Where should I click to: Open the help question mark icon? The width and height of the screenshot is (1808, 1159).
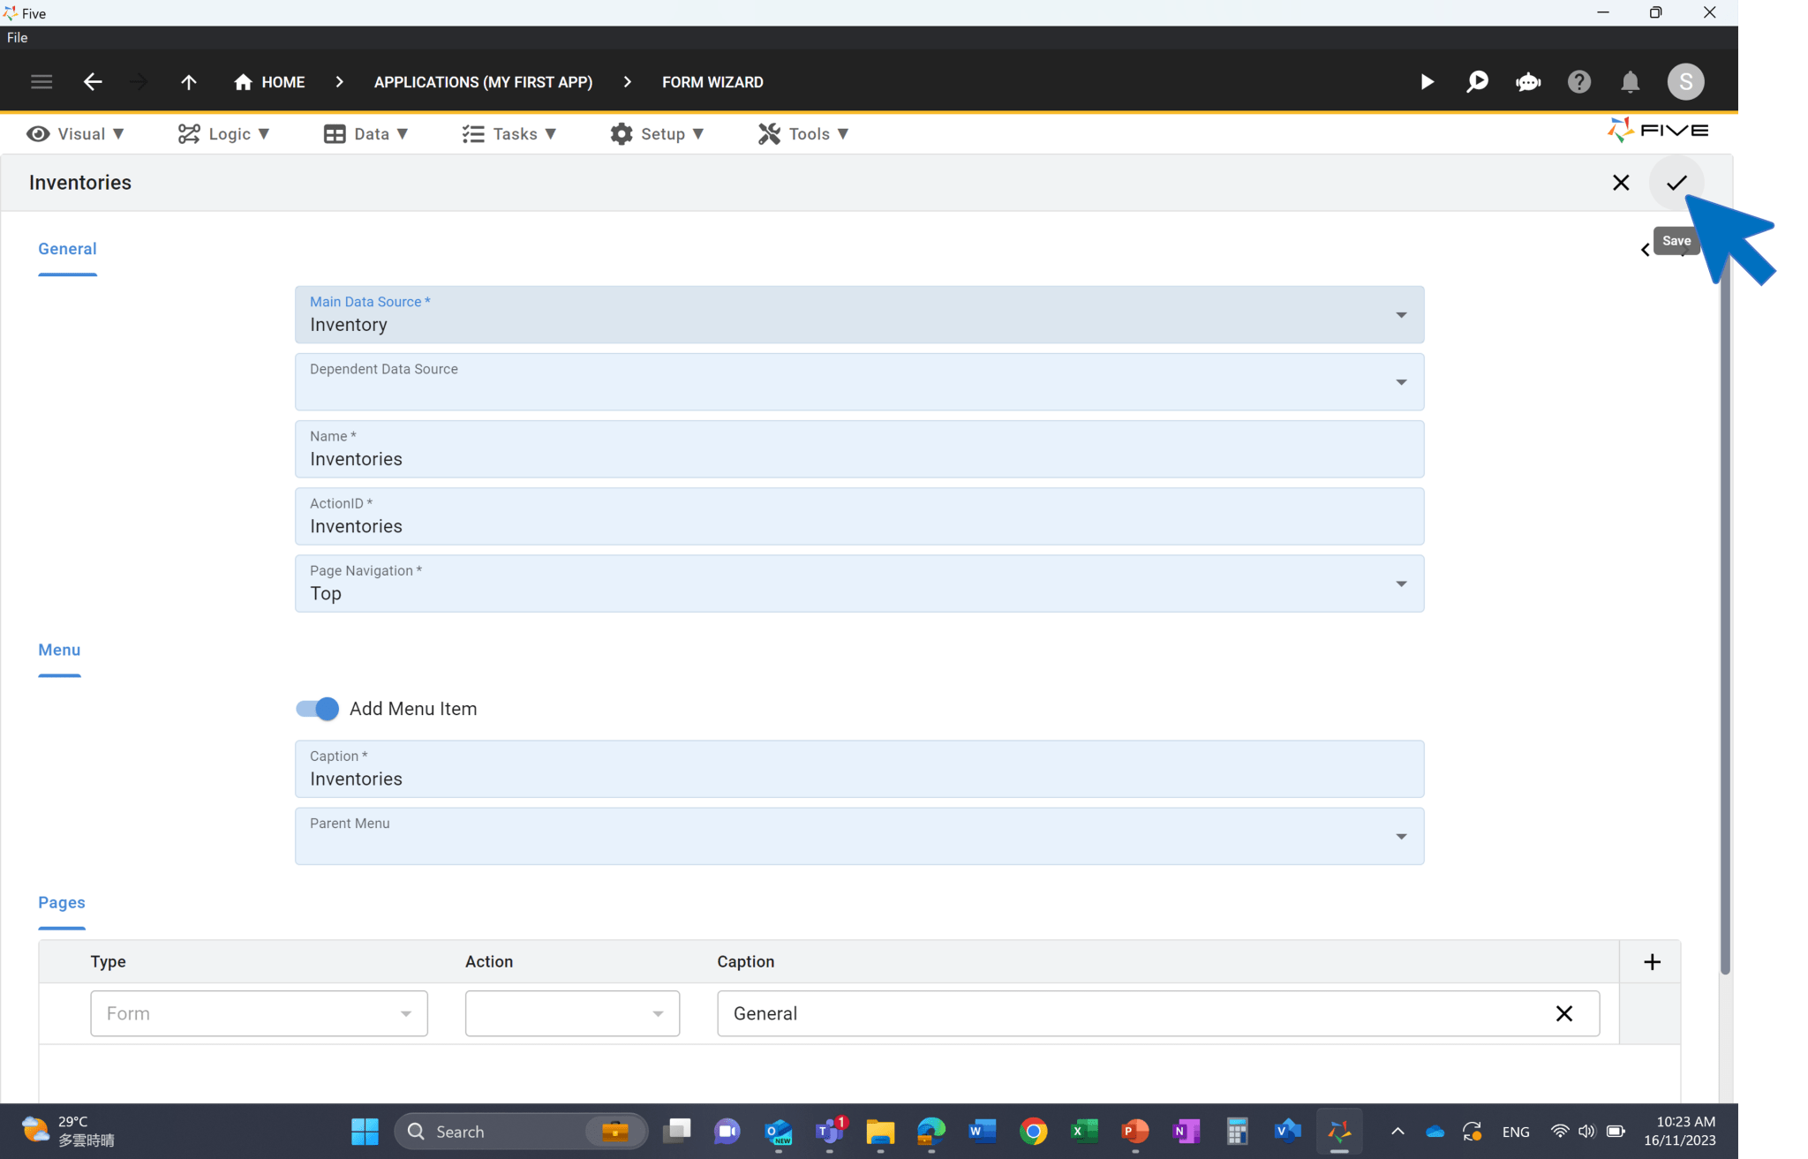point(1578,82)
